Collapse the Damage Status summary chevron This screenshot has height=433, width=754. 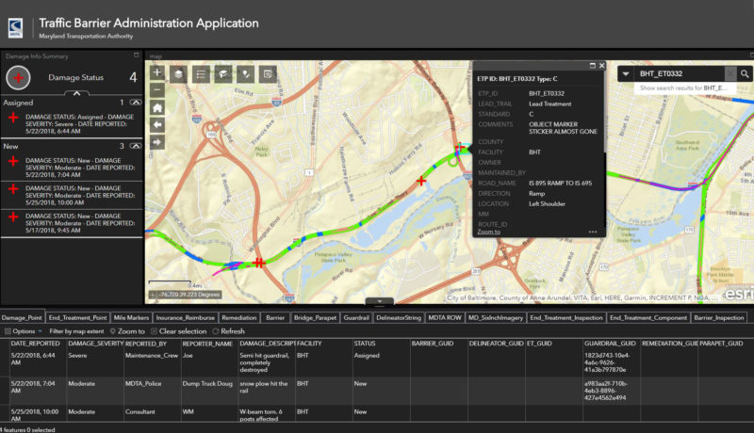click(77, 93)
